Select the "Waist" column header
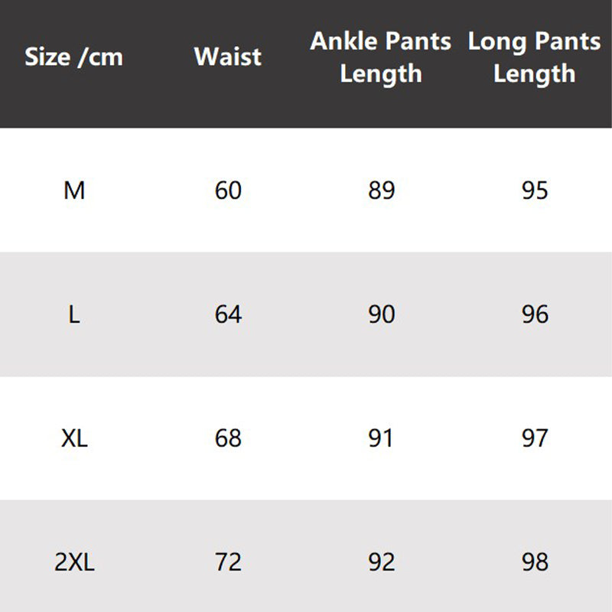The height and width of the screenshot is (612, 612). coord(228,57)
